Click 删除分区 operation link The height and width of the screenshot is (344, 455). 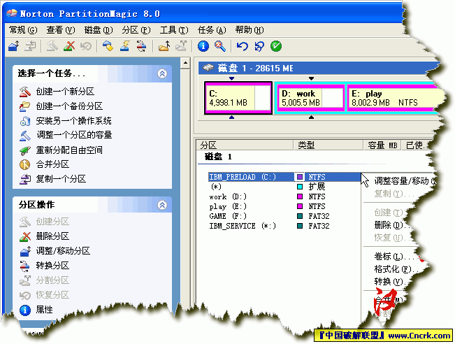coord(52,236)
